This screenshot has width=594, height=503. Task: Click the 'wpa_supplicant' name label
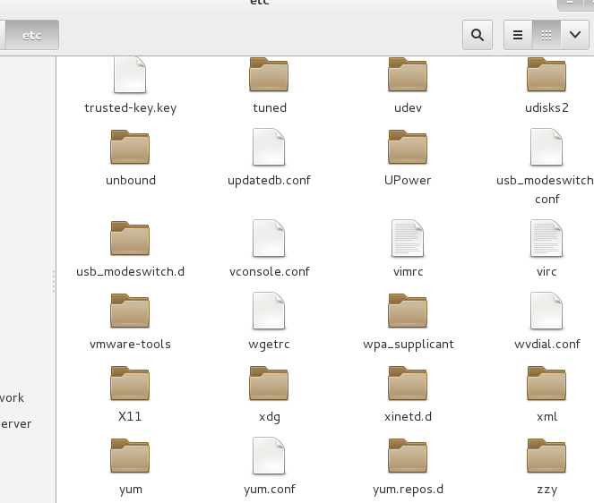408,345
